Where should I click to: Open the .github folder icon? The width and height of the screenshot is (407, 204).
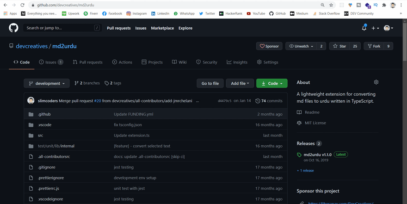31,114
